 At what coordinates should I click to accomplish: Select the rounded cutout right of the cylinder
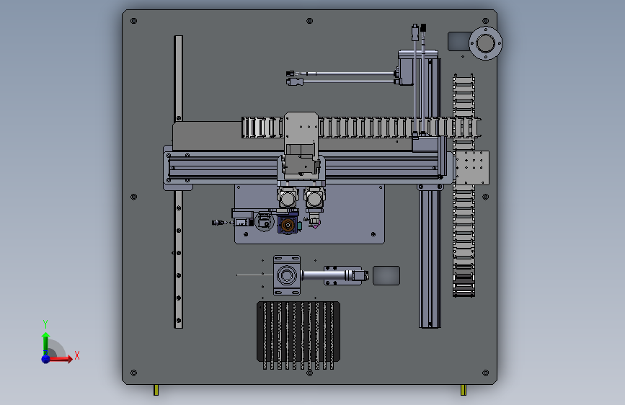point(386,275)
